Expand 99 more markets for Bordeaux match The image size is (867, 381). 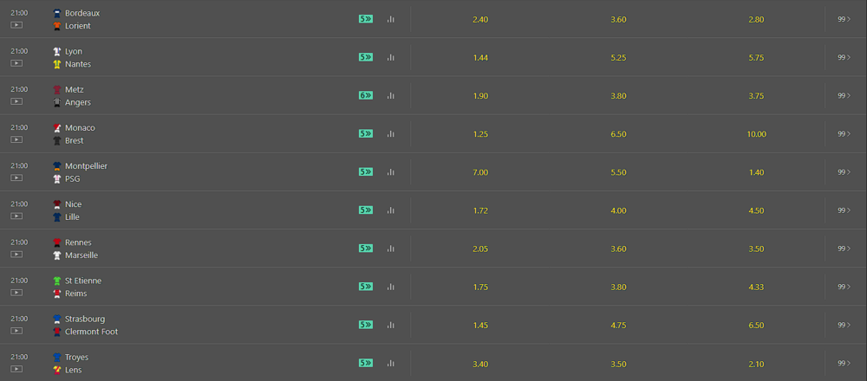coord(844,19)
